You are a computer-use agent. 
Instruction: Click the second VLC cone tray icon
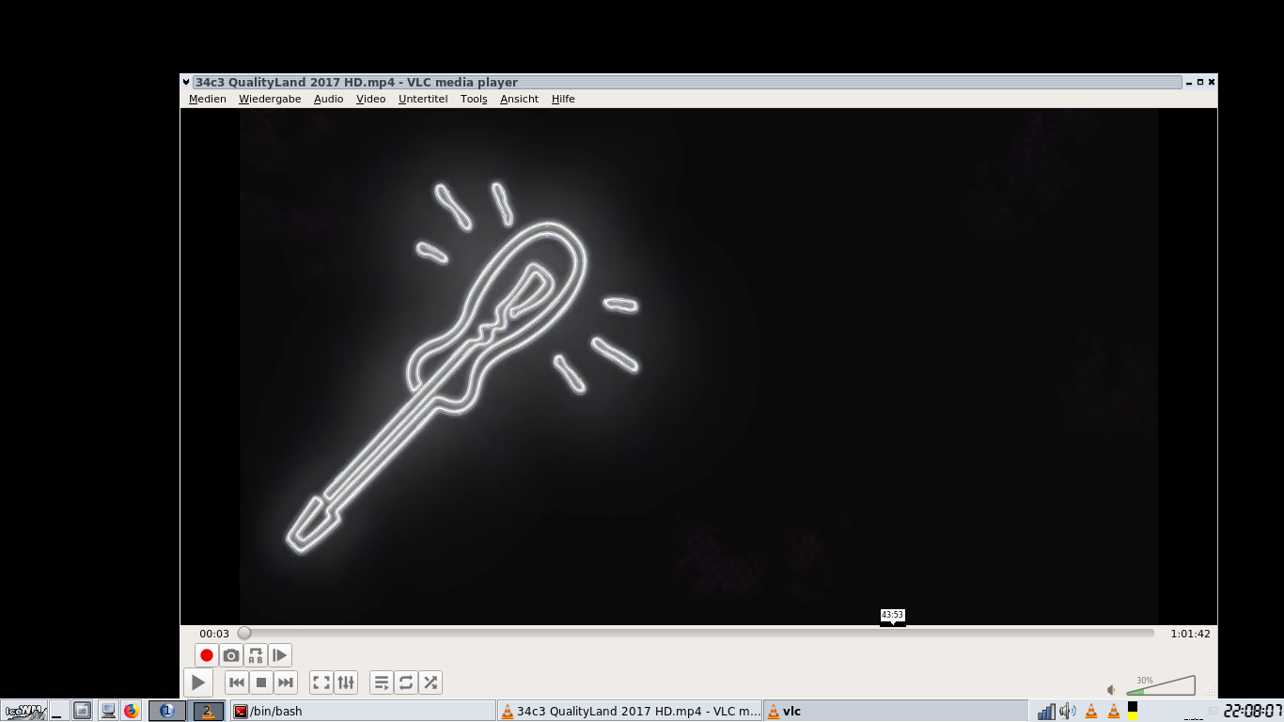pyautogui.click(x=1114, y=711)
